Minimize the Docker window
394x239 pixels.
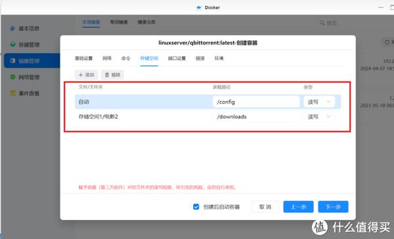point(381,7)
